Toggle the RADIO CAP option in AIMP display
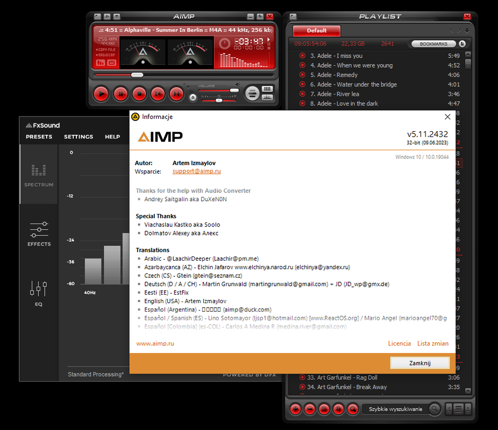The width and height of the screenshot is (498, 430). coord(106,55)
